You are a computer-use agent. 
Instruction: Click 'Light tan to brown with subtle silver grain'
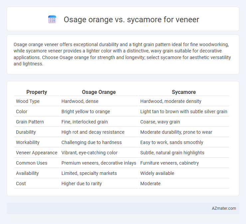click(184, 112)
